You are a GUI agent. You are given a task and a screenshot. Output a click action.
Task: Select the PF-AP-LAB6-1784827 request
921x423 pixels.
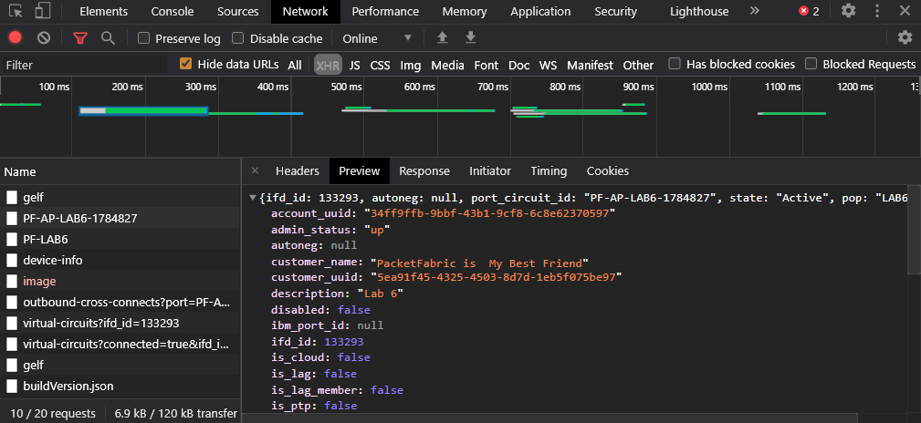120,218
